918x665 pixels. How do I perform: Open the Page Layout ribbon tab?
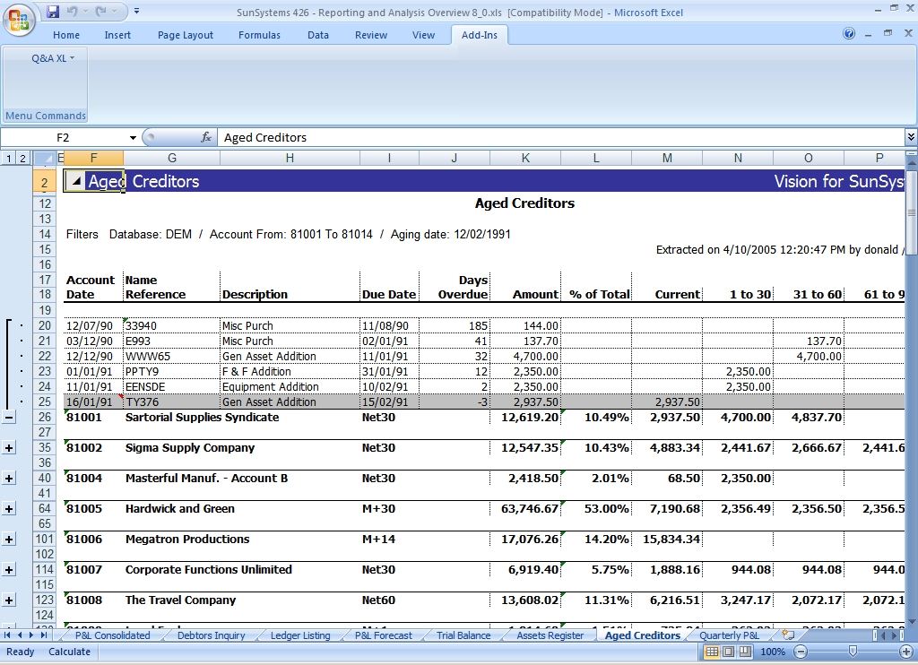185,35
